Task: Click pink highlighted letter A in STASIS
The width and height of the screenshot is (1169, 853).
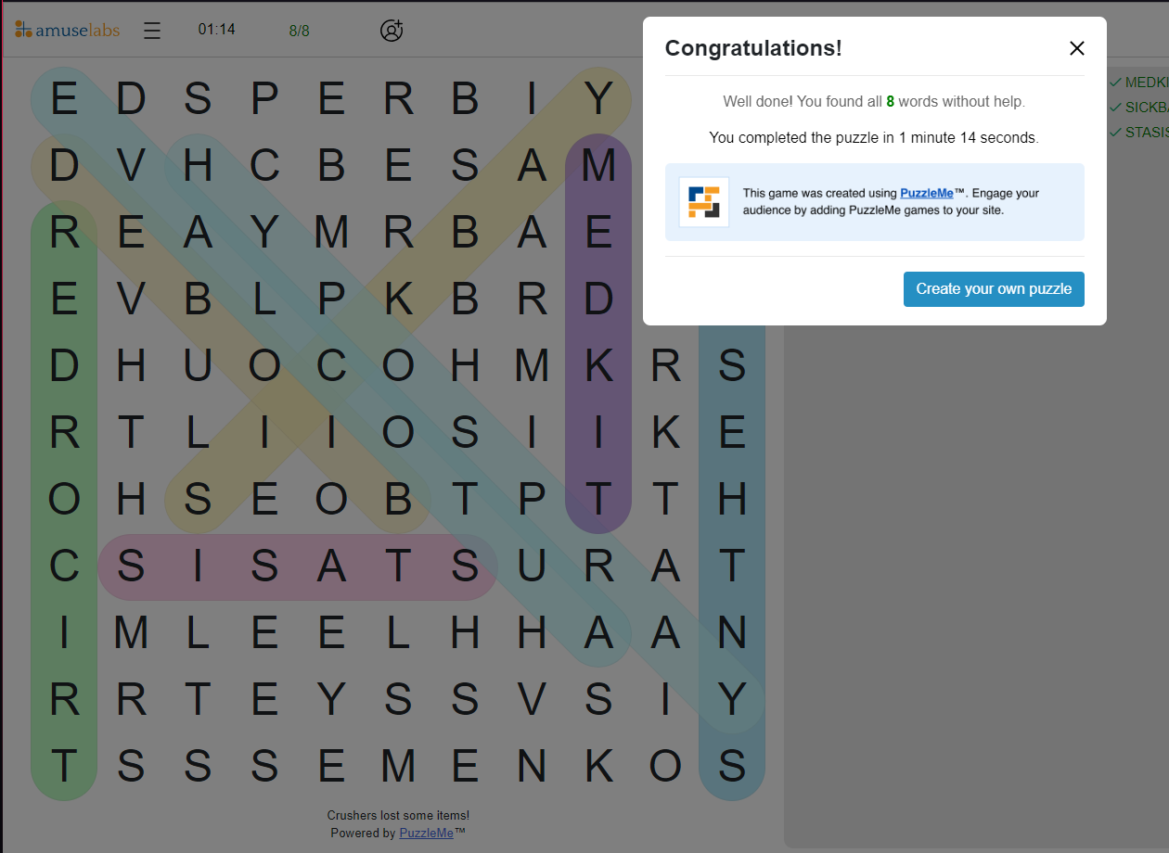Action: 331,566
